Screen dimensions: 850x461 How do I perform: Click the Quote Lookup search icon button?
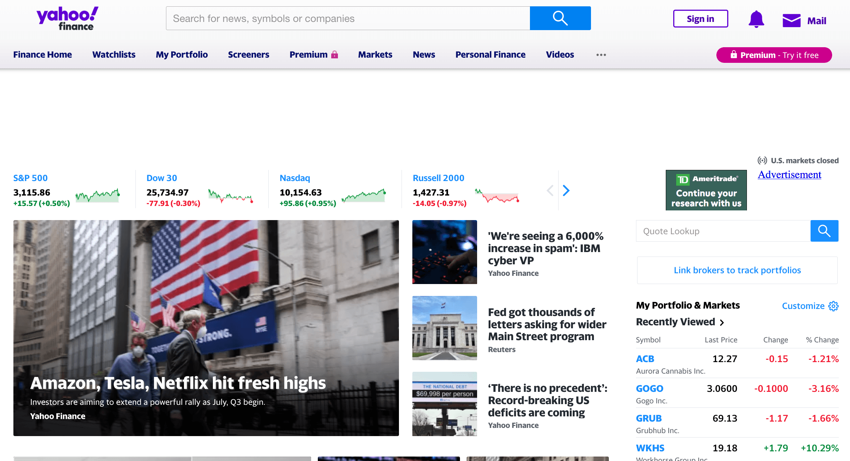pos(824,231)
